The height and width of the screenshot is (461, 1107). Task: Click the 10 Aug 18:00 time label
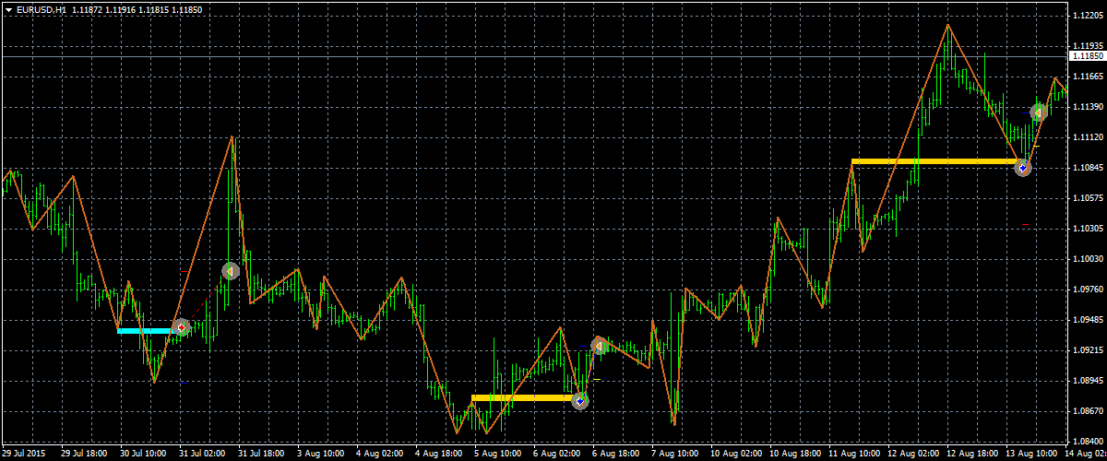795,455
